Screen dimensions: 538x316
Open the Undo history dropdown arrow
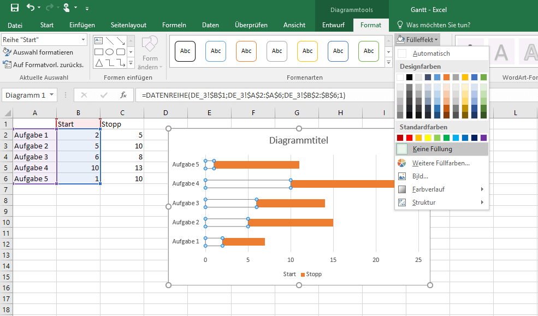pos(39,8)
